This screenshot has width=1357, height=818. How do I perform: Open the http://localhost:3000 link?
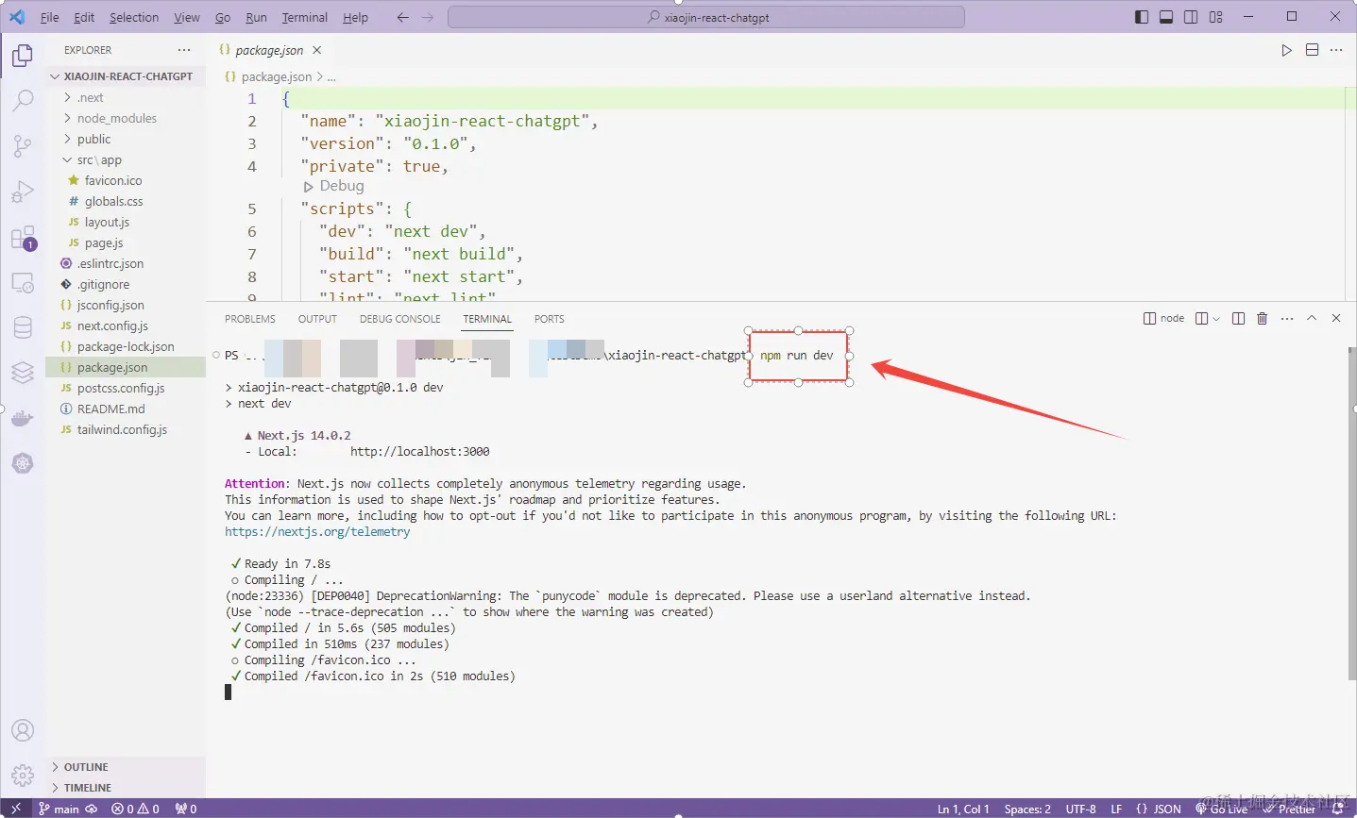[x=420, y=452]
